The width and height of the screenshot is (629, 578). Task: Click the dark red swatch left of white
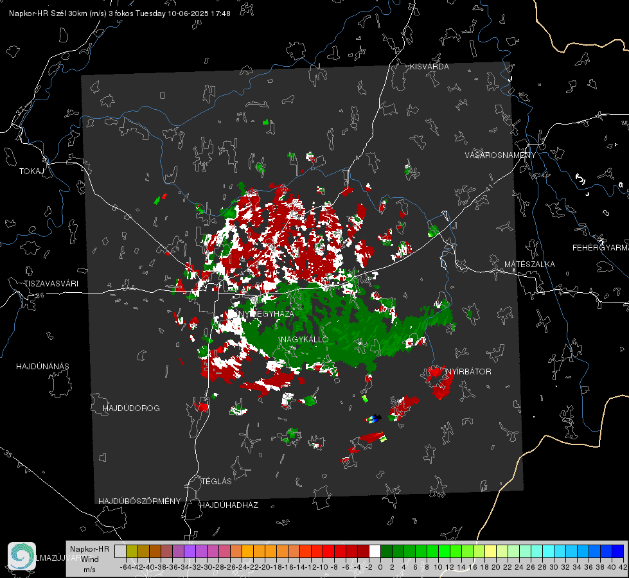(x=363, y=551)
